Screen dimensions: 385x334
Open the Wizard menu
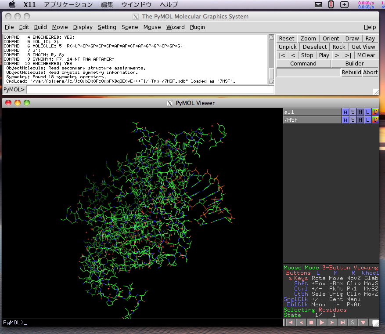175,27
